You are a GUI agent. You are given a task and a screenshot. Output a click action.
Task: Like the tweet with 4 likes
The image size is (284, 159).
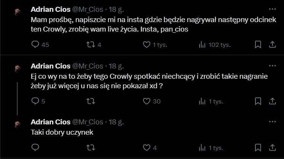pyautogui.click(x=146, y=147)
